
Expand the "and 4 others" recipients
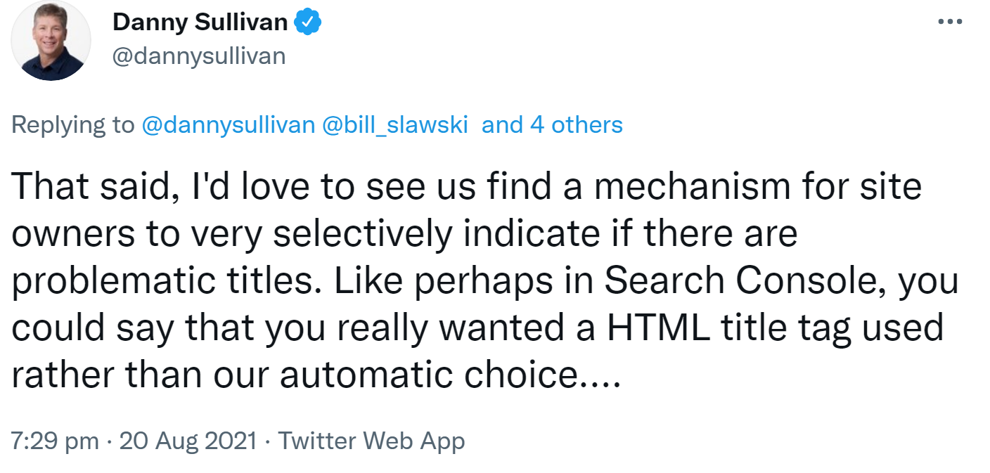point(552,125)
